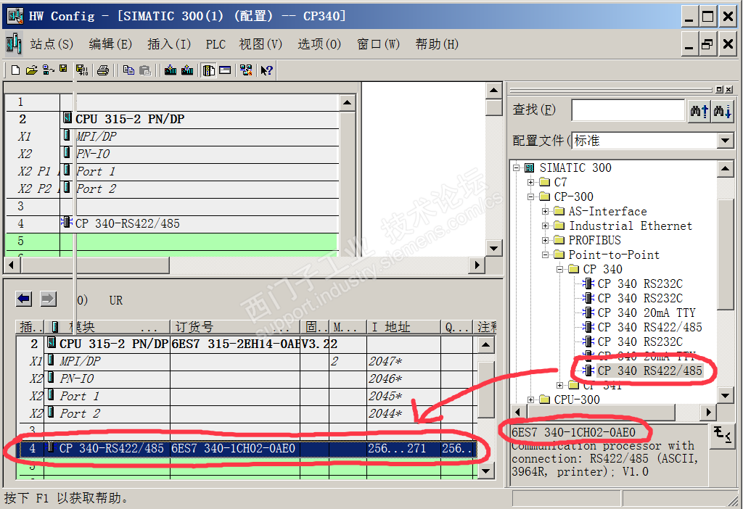Image resolution: width=743 pixels, height=509 pixels.
Task: Download configuration to module icon
Action: pyautogui.click(x=170, y=70)
